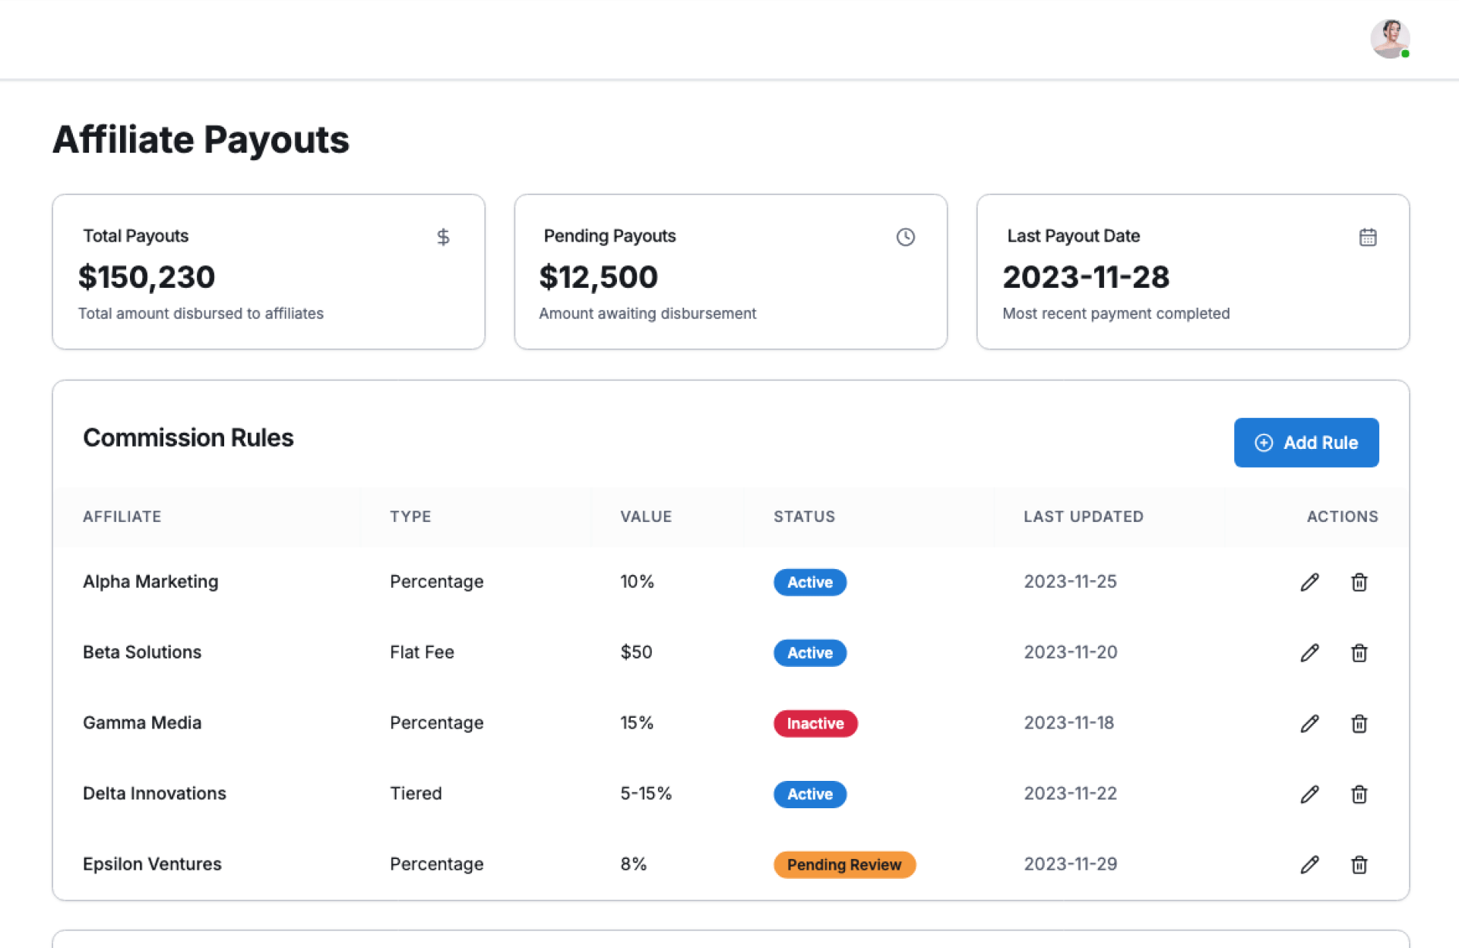Remove the Epsilon Ventures rule
This screenshot has height=948, width=1459.
click(1359, 864)
